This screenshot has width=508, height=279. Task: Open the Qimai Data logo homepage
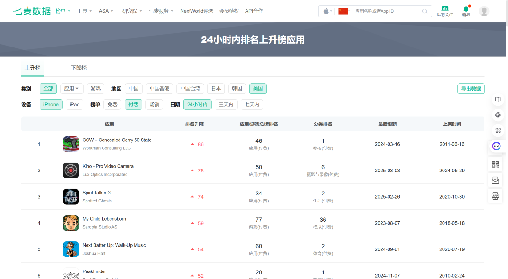pos(32,11)
